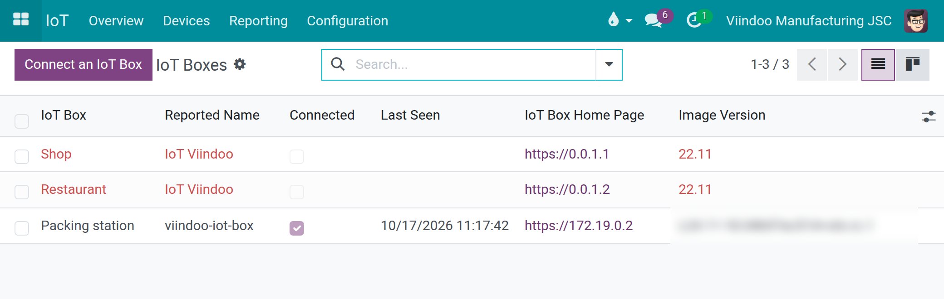Image resolution: width=944 pixels, height=299 pixels.
Task: Open the main apps menu grid icon
Action: 21,19
